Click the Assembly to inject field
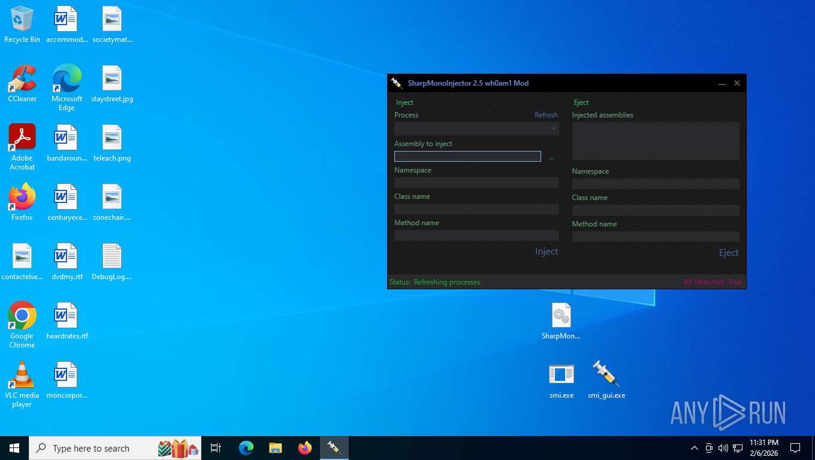This screenshot has height=460, width=815. click(467, 156)
